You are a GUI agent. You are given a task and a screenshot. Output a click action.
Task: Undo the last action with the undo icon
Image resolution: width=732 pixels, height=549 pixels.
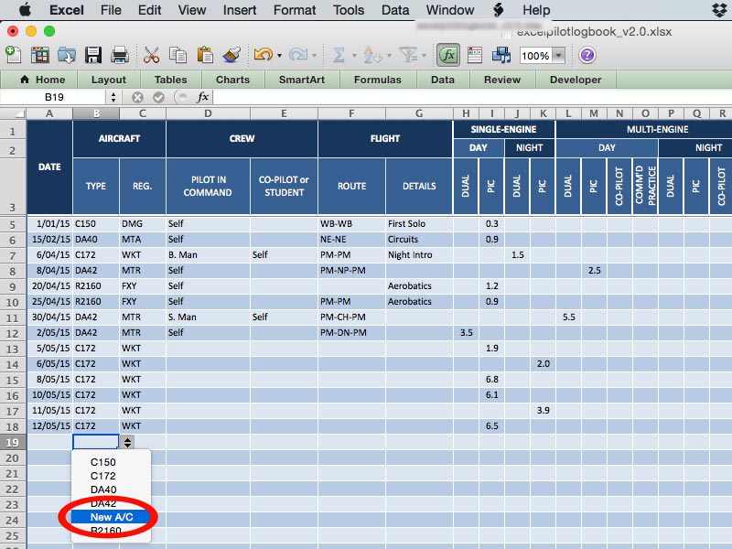tap(263, 57)
